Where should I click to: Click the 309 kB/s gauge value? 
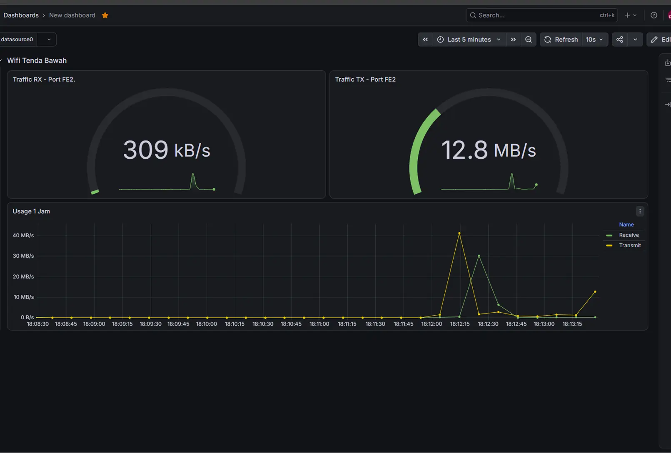167,150
